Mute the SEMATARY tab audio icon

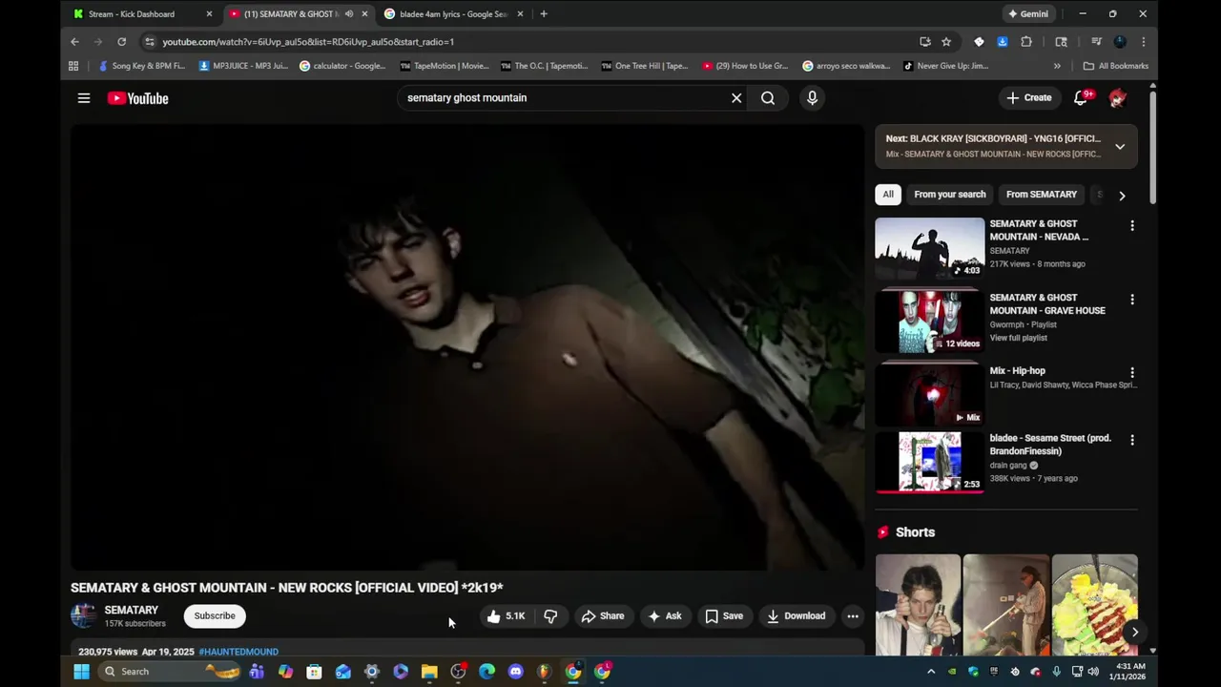(348, 14)
